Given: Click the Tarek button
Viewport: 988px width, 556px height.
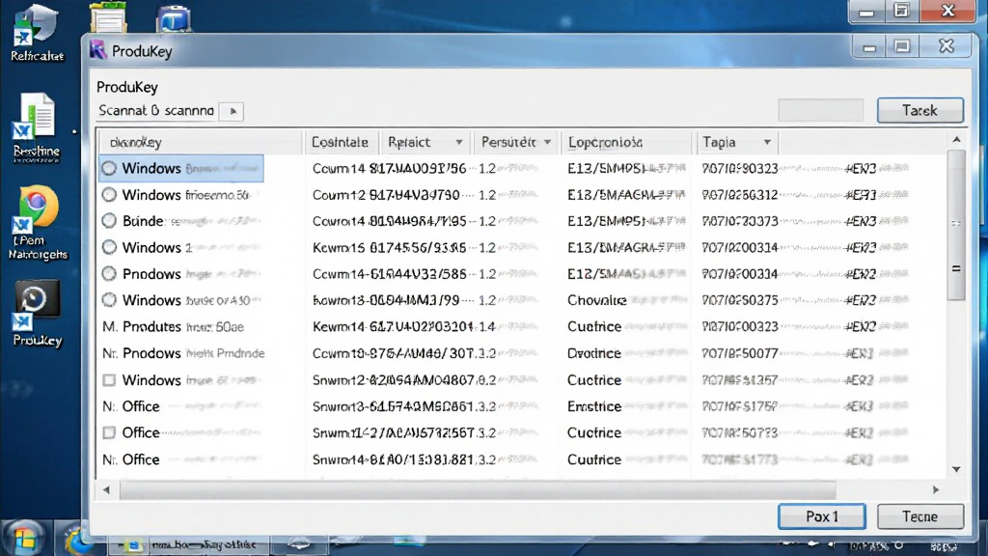Looking at the screenshot, I should 919,110.
